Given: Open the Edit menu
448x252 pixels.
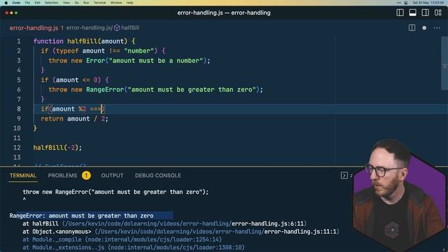Looking at the screenshot, I should (37, 3).
